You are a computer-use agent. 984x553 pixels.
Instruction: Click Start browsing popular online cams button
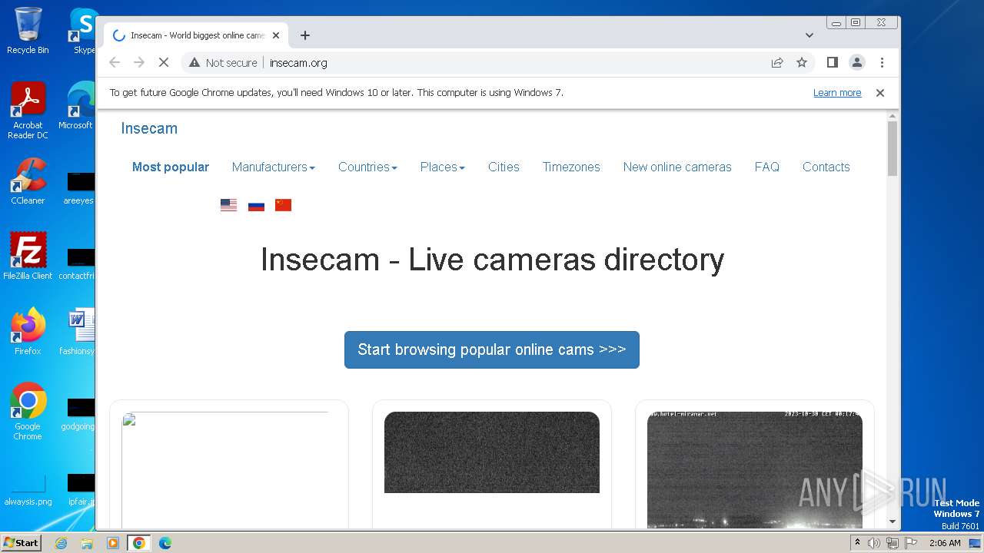(492, 349)
